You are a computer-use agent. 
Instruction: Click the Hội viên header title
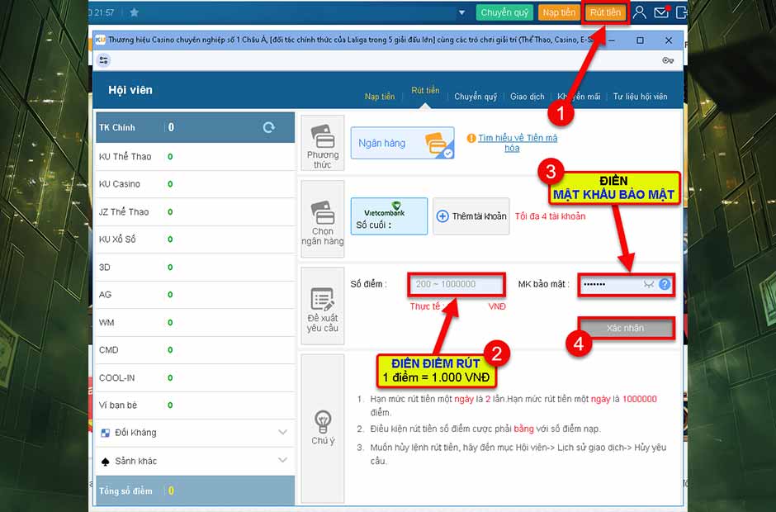point(130,90)
